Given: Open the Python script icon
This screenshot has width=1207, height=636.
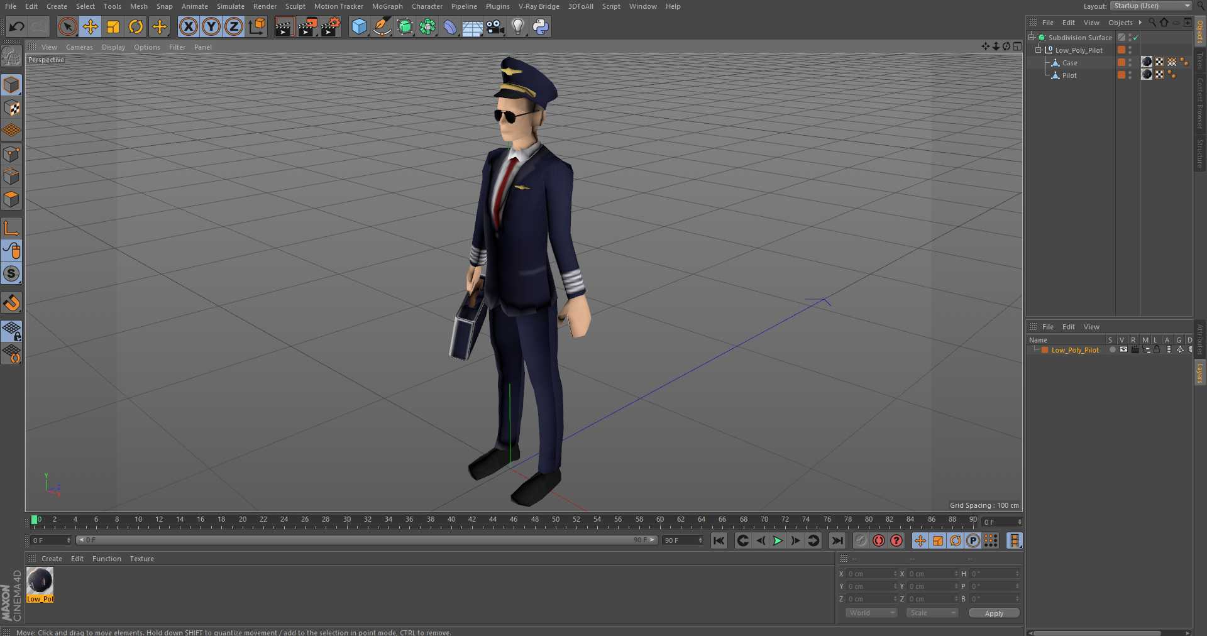Looking at the screenshot, I should tap(541, 26).
